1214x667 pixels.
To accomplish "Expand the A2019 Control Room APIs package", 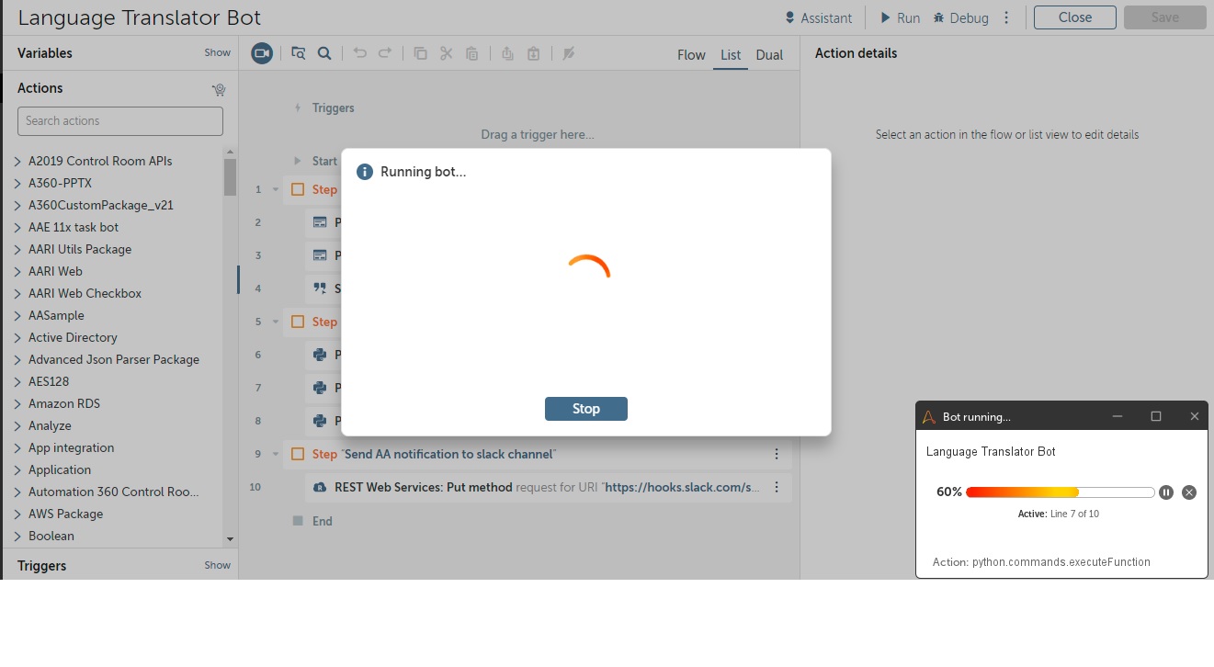I will 17,161.
